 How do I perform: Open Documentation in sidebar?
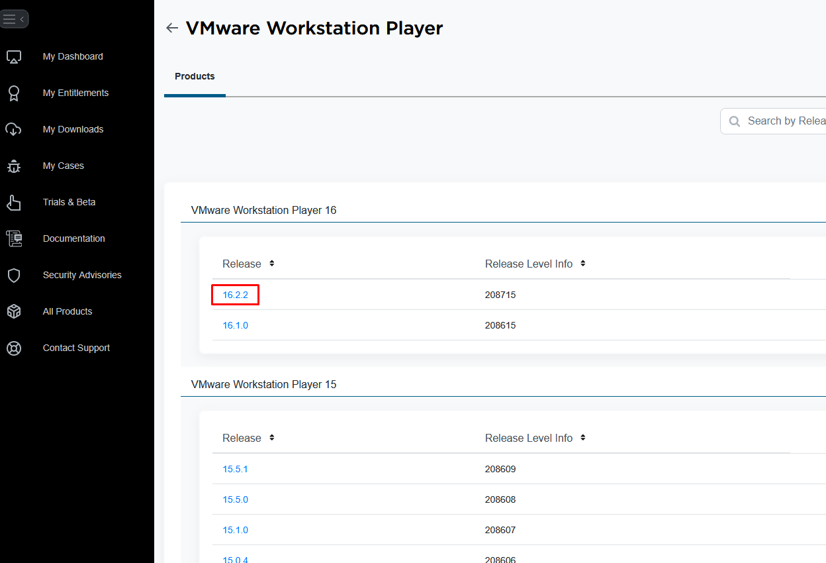pyautogui.click(x=73, y=239)
